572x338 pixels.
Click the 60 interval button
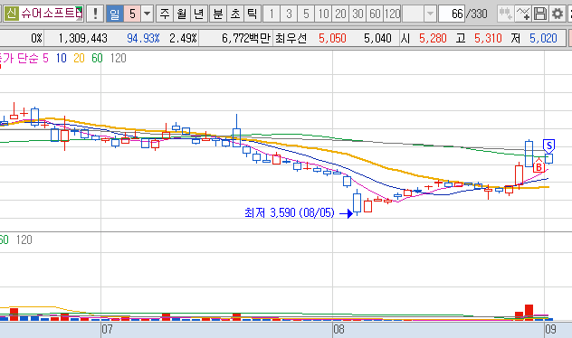click(x=375, y=14)
